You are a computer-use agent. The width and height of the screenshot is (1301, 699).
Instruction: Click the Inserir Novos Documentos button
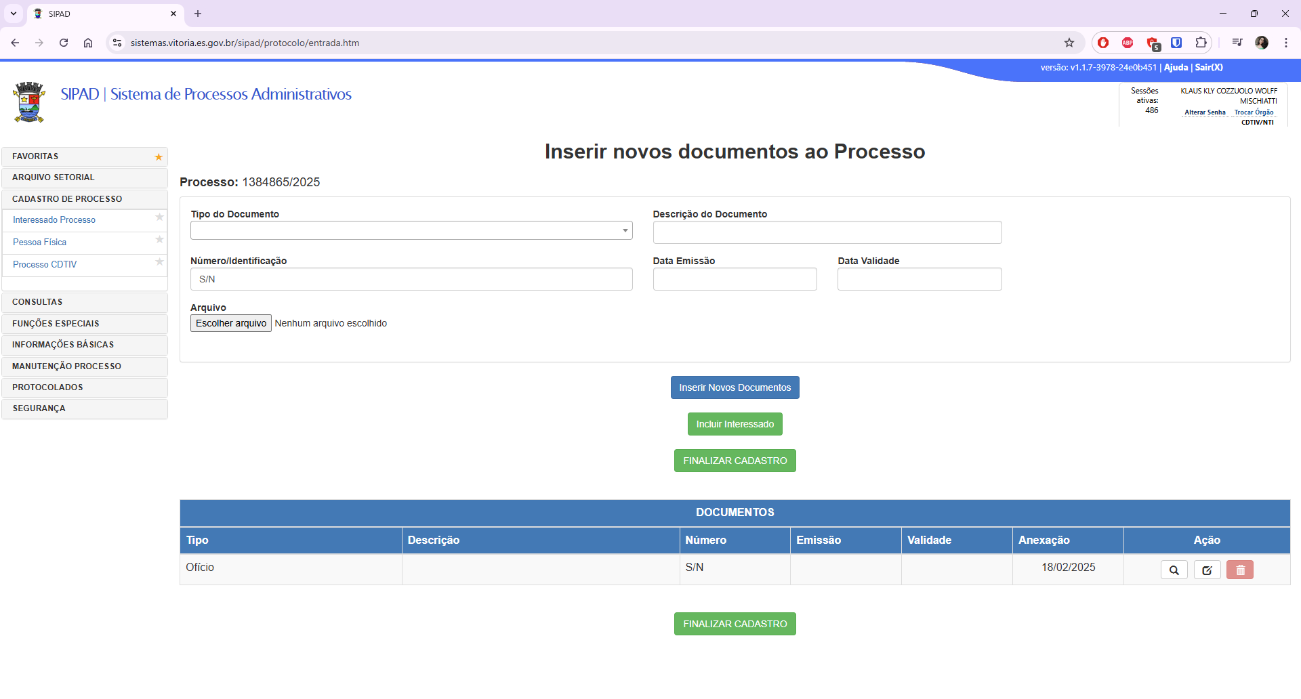(x=735, y=387)
